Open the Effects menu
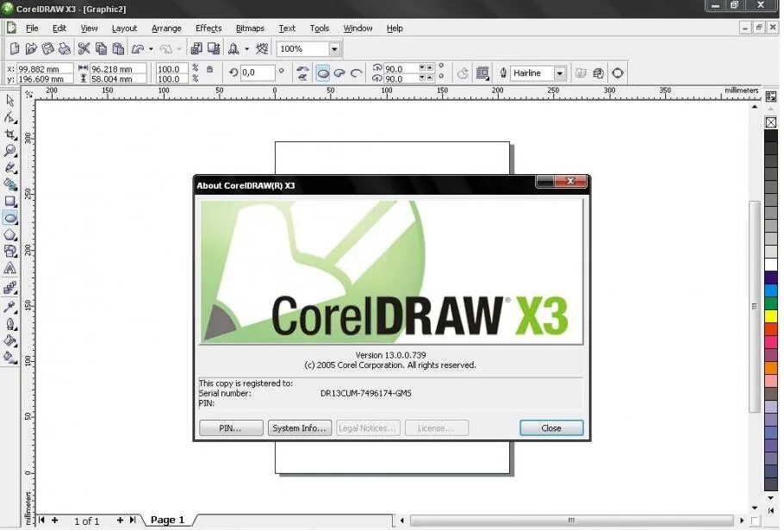The height and width of the screenshot is (530, 784). [x=208, y=28]
